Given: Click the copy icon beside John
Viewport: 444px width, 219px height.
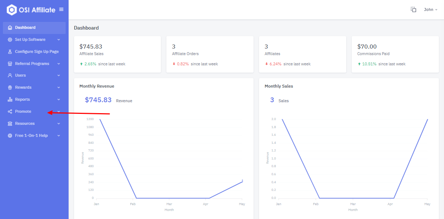Looking at the screenshot, I should tap(413, 9).
